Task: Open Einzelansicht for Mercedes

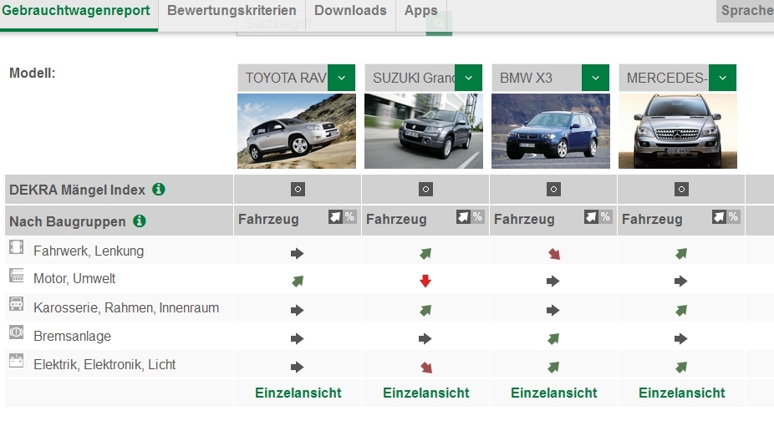Action: pyautogui.click(x=682, y=393)
